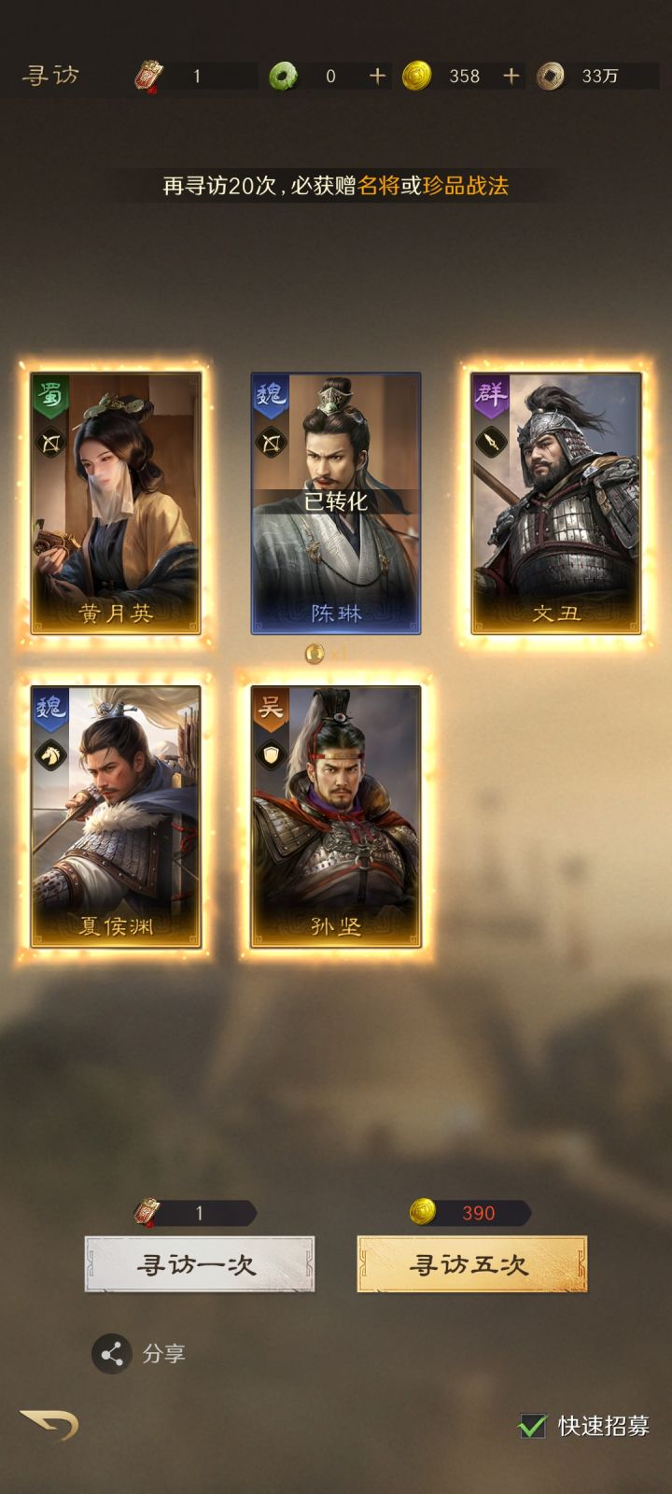The height and width of the screenshot is (1494, 672).
Task: Tap the 分享 share label
Action: [164, 1354]
